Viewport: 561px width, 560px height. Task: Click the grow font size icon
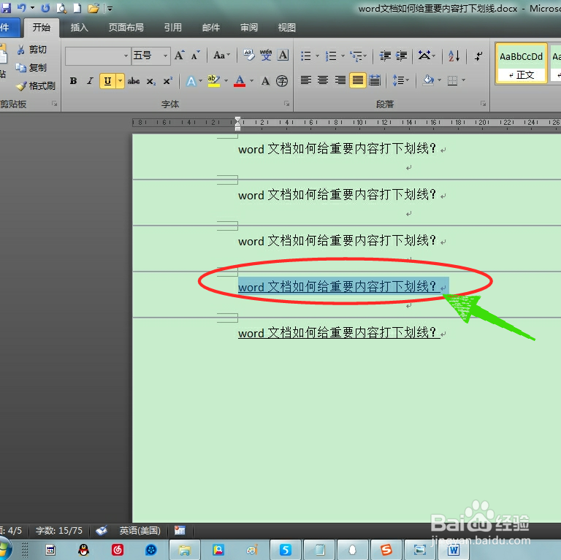[179, 55]
